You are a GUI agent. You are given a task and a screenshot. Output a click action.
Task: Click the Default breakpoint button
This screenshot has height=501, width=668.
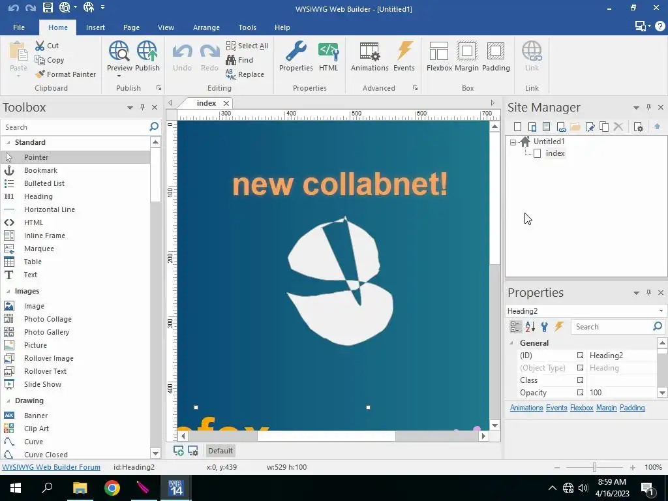click(x=220, y=451)
